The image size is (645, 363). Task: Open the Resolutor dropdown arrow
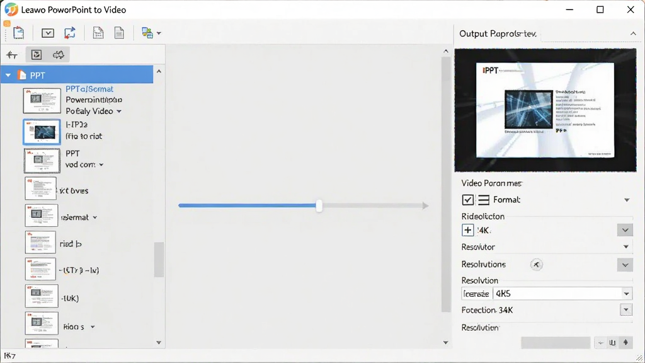coord(626,247)
